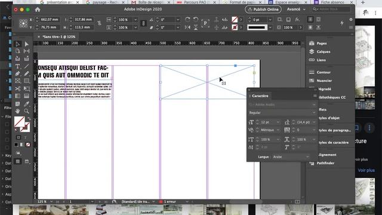Image resolution: width=382 pixels, height=215 pixels.
Task: Select the Pen tool
Action: pyautogui.click(x=17, y=73)
